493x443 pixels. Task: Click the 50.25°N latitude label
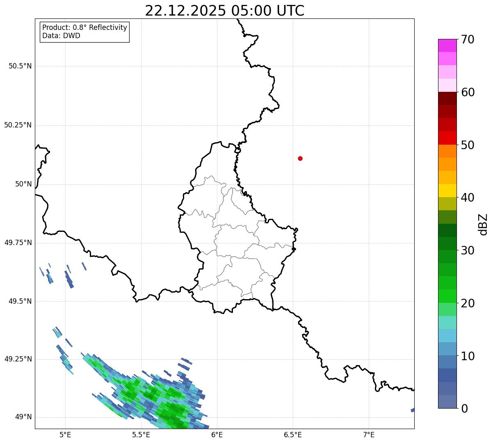pos(18,125)
